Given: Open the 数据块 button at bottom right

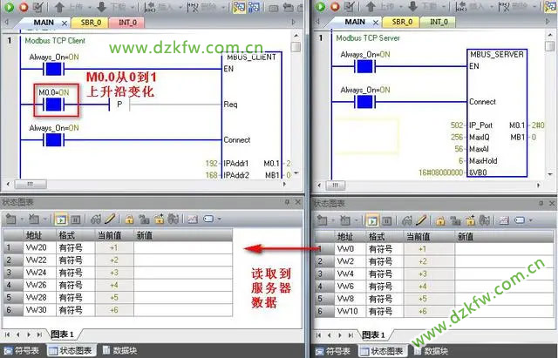Looking at the screenshot, I should click(434, 350).
